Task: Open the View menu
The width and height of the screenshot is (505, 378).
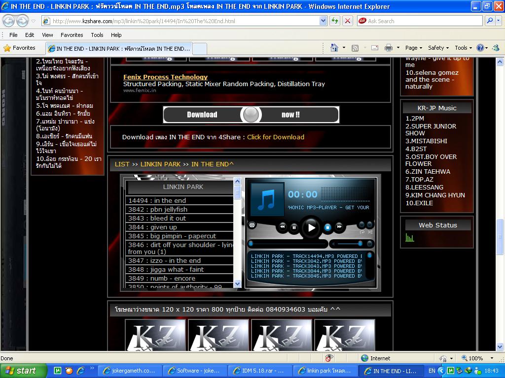Action: click(47, 35)
